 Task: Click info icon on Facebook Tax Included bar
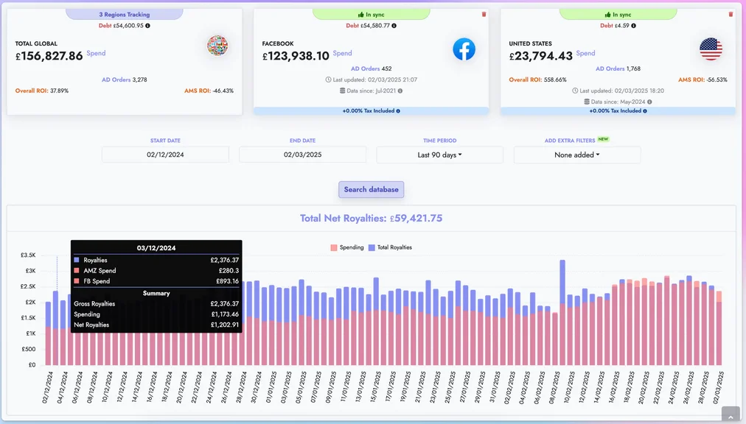click(398, 111)
